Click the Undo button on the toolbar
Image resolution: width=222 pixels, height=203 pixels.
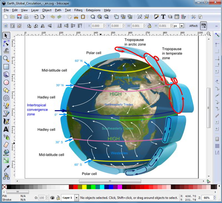click(x=52, y=17)
